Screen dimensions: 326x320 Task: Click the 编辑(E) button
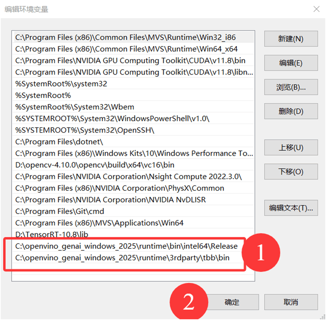pos(291,63)
